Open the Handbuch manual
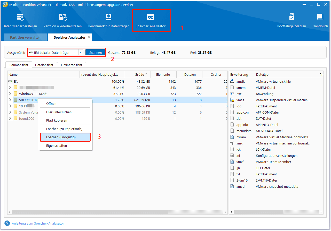331x231 pixels. (x=320, y=21)
